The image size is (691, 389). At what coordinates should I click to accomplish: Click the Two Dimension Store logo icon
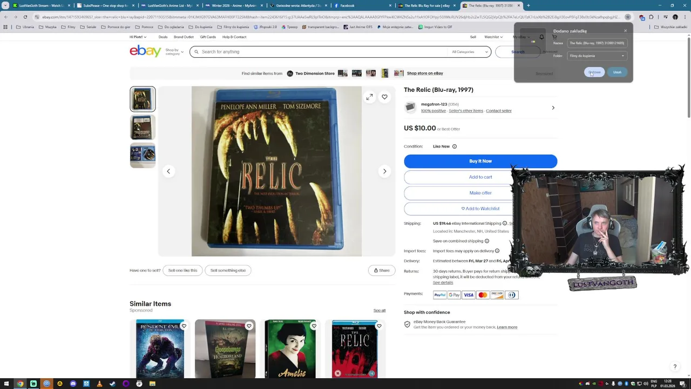pyautogui.click(x=290, y=73)
